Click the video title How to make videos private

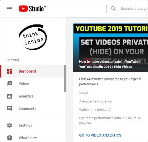pos(110,64)
